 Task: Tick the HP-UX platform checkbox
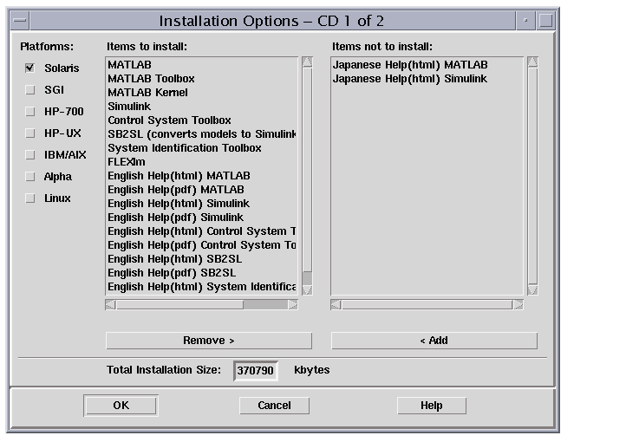30,133
